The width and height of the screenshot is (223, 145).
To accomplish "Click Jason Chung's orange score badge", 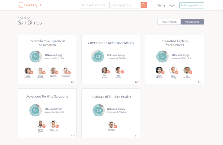I will [177, 72].
